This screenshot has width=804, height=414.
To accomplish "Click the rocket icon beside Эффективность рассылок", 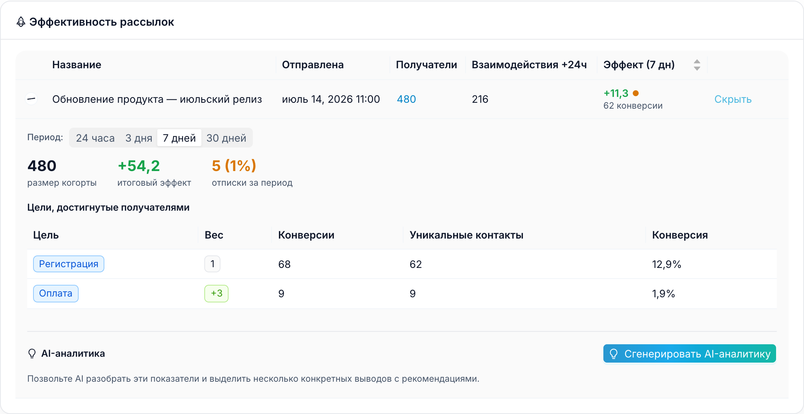I will 21,22.
